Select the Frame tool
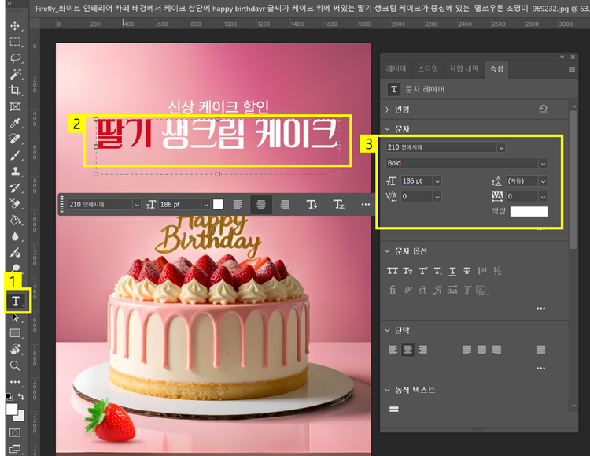590x456 pixels. click(x=15, y=106)
